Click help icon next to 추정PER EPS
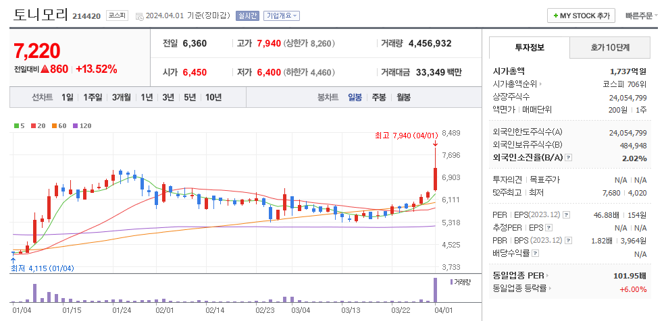 tap(549, 228)
